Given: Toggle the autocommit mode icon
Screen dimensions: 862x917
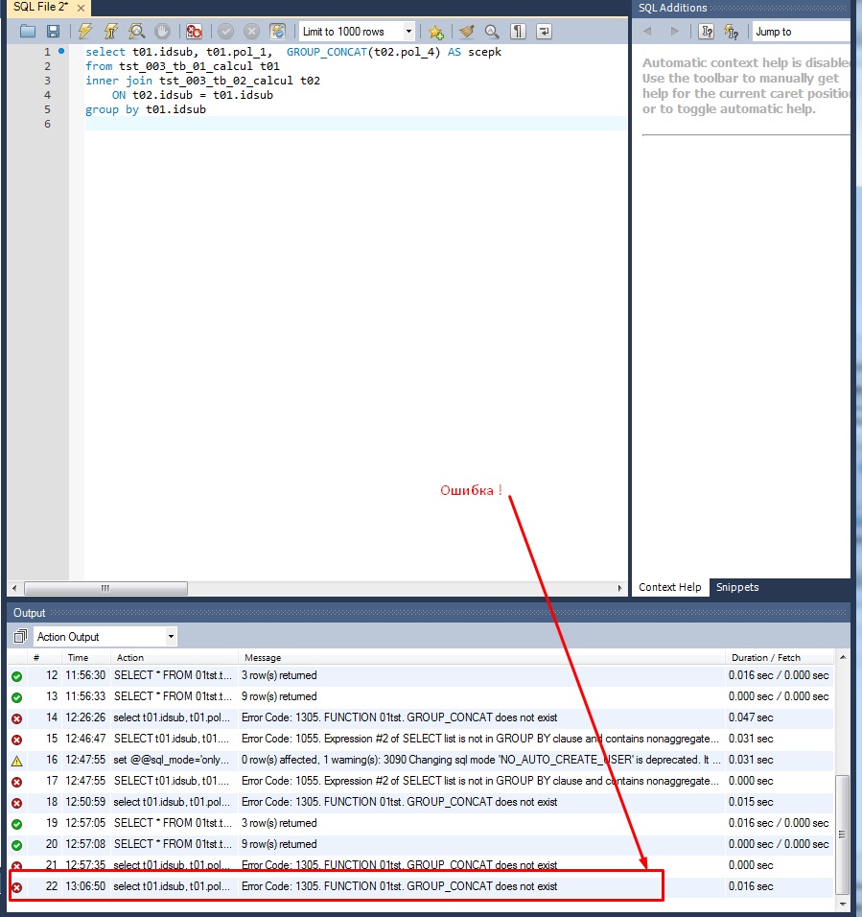Looking at the screenshot, I should [x=277, y=32].
